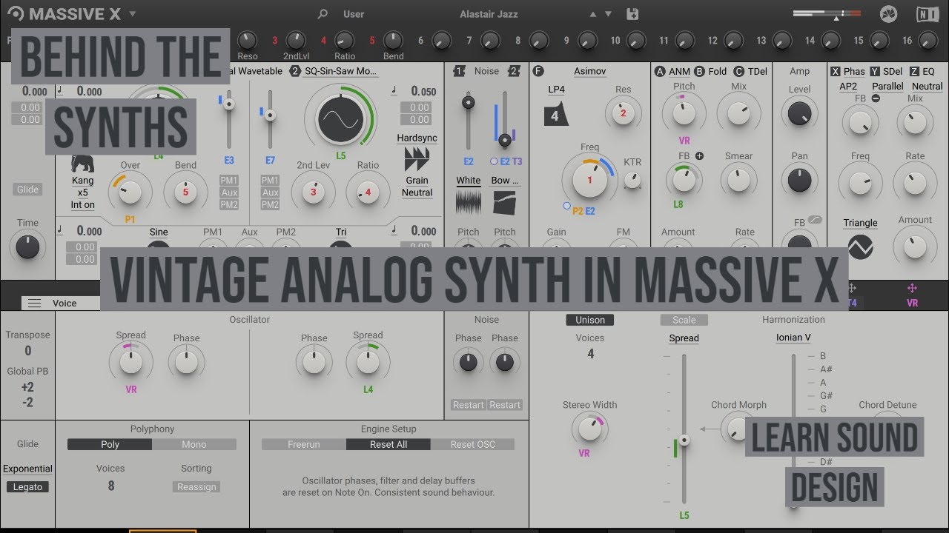949x533 pixels.
Task: Click the plus icon beside ANM FB
Action: (699, 156)
